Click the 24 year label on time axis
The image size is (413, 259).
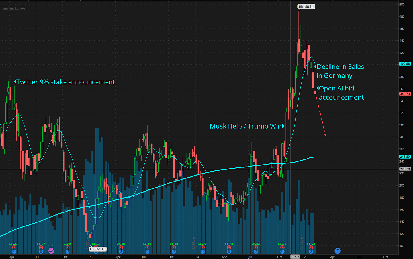coord(197,257)
